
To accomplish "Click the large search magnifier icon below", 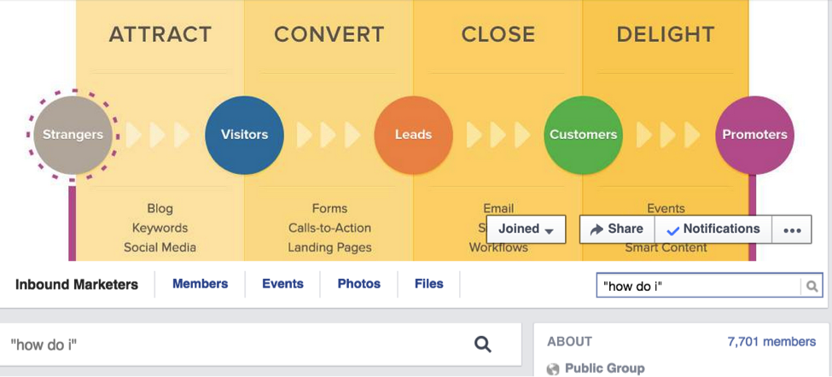I will click(483, 345).
